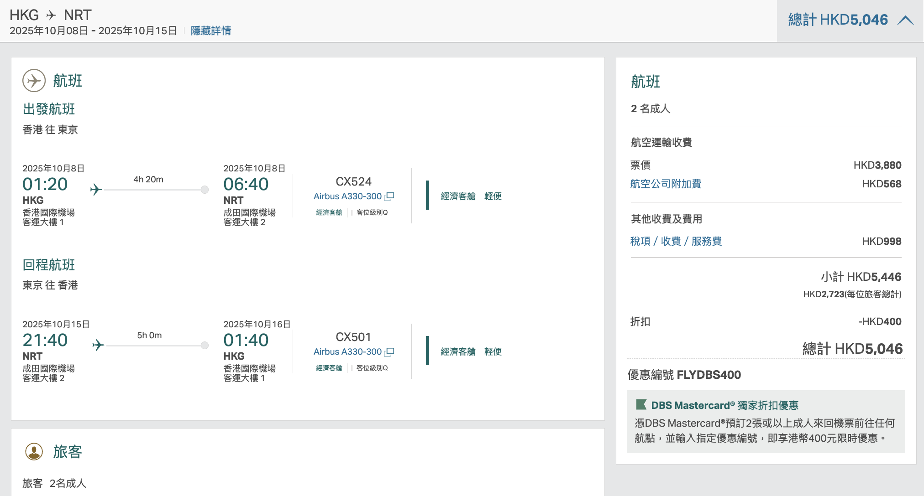The width and height of the screenshot is (924, 496).
Task: Click the 經濟客艙 link under CX501 aircraft
Action: click(x=329, y=368)
